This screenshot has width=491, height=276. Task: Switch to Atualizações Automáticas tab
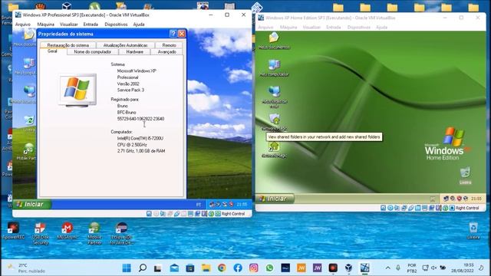[x=125, y=45]
